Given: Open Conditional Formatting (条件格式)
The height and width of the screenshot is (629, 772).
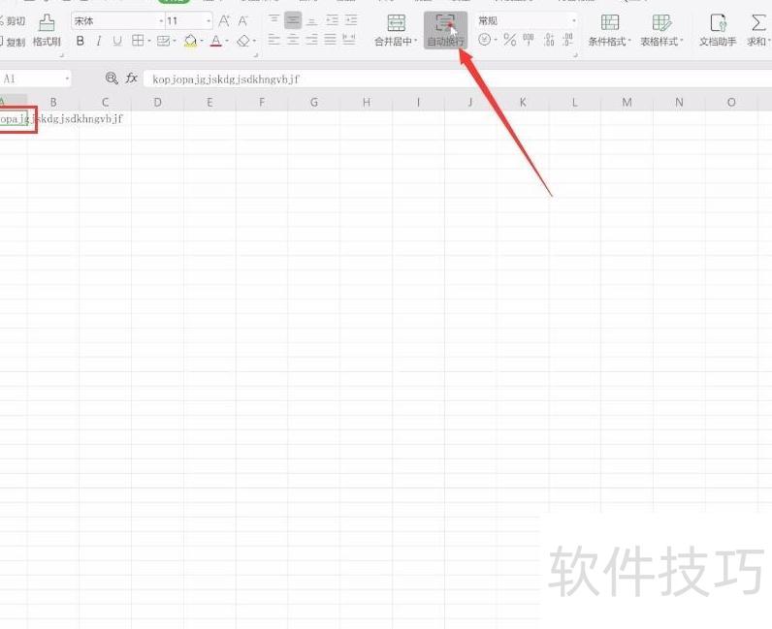Looking at the screenshot, I should pos(609,30).
